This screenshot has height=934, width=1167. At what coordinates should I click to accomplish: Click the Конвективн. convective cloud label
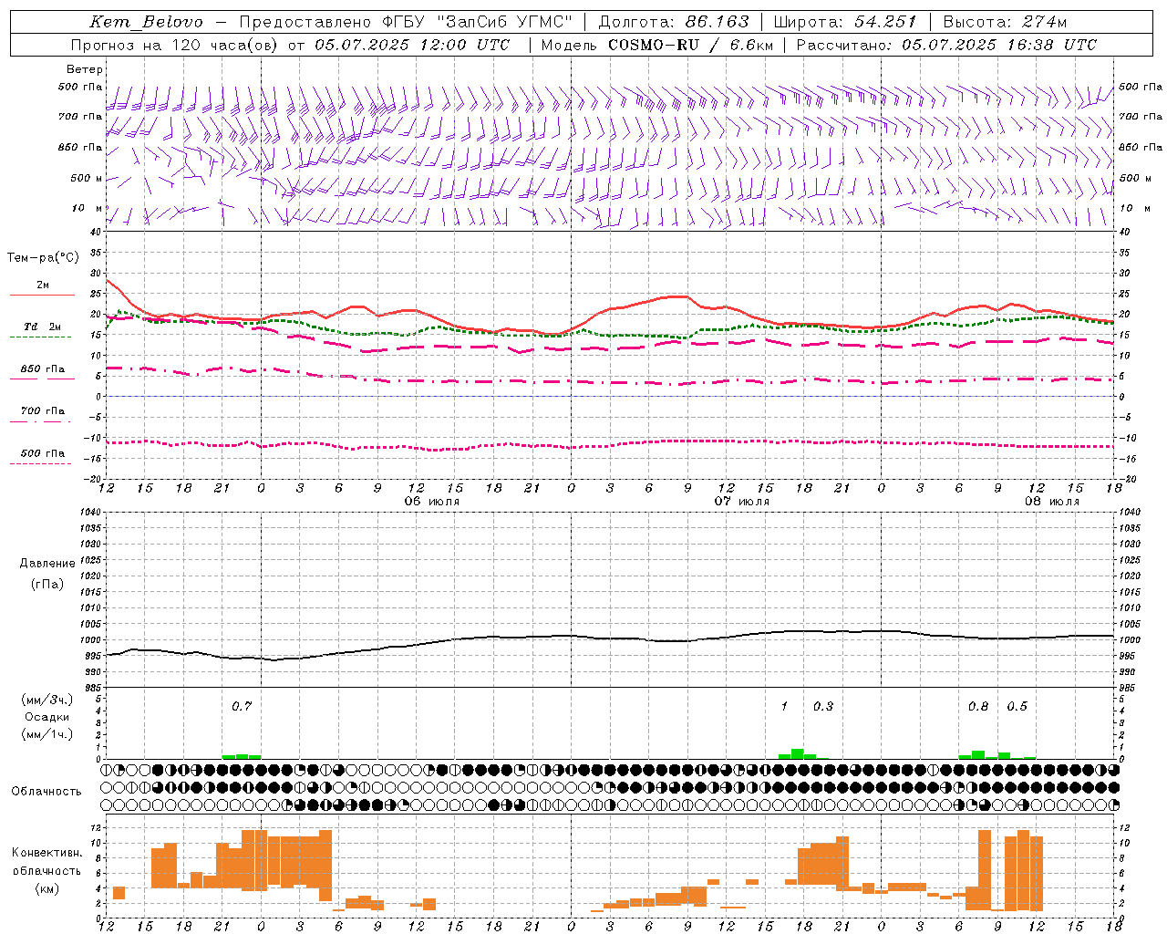pos(46,852)
